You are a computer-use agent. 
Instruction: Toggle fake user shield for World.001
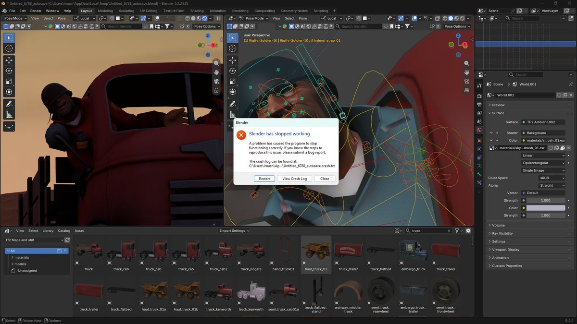[559, 95]
